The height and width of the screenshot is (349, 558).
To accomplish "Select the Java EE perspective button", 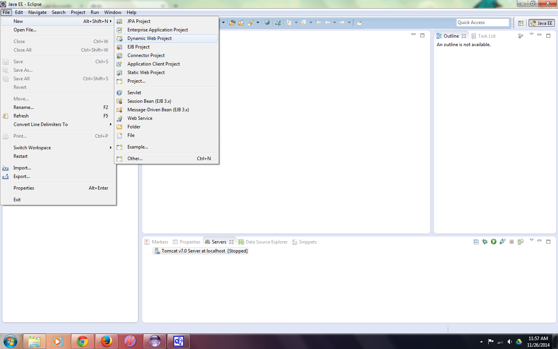I will tap(542, 23).
